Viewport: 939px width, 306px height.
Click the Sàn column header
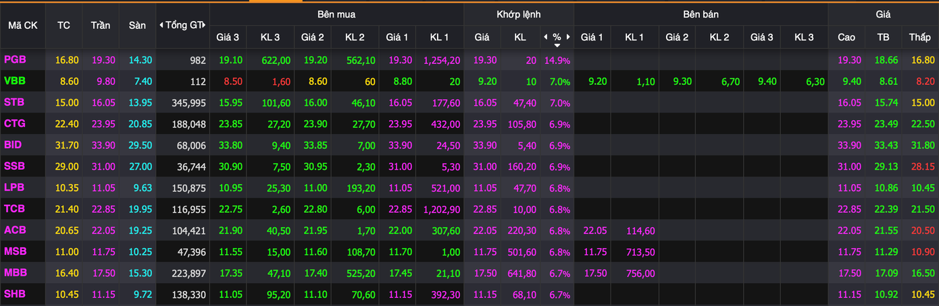(137, 25)
